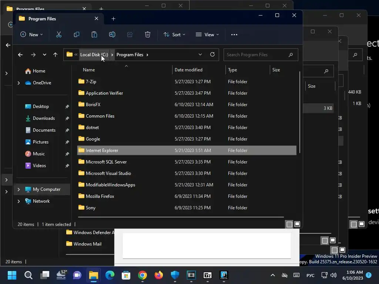Refresh the Program Files folder view

212,54
